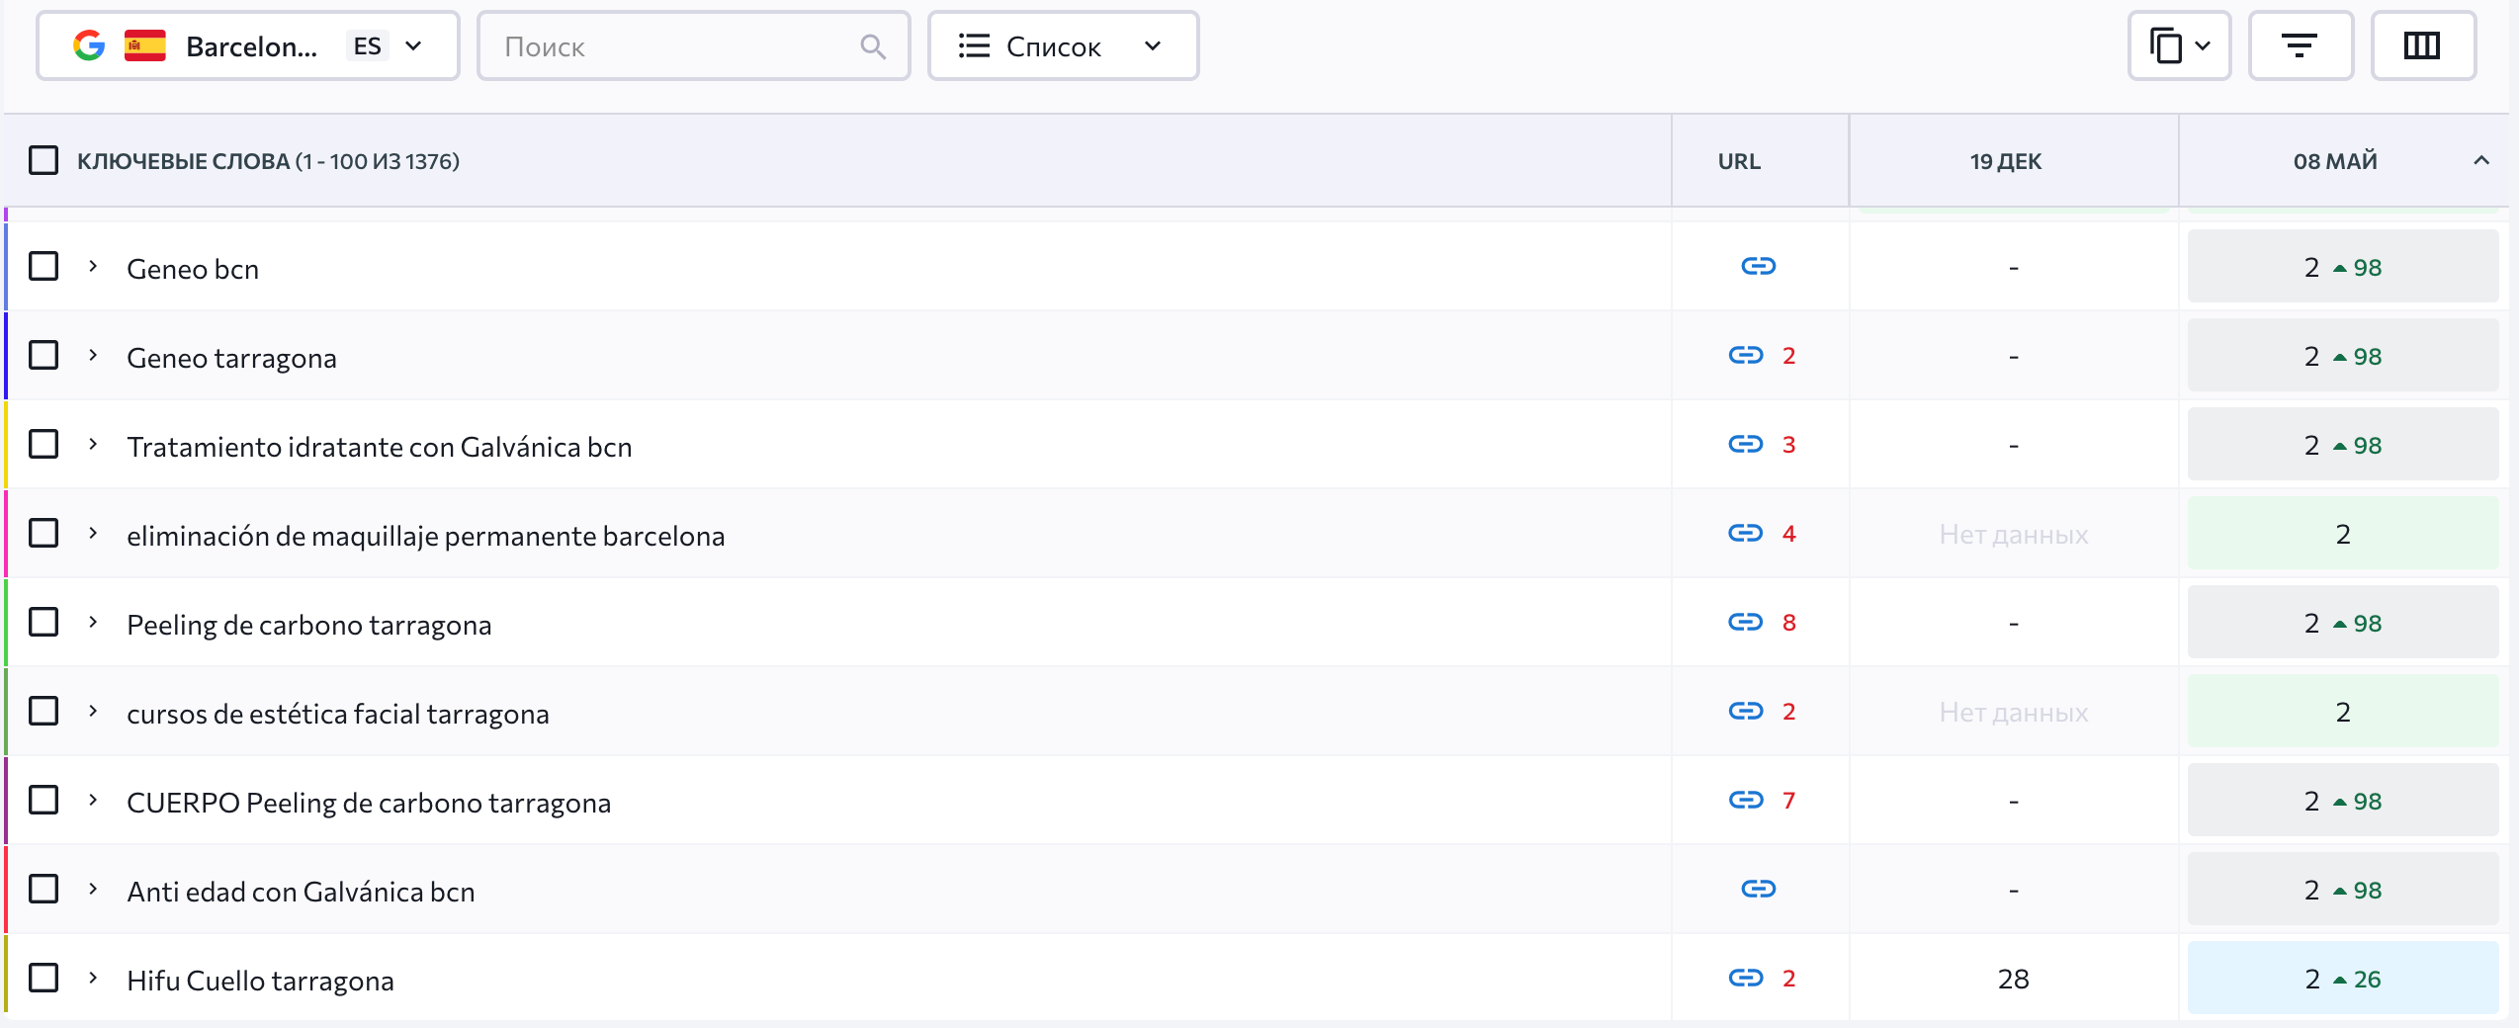Click link icon for Anti edad con Galvánica bcn

[1758, 890]
